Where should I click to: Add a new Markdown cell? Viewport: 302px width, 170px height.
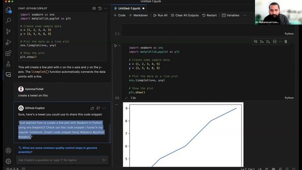tap(138, 16)
